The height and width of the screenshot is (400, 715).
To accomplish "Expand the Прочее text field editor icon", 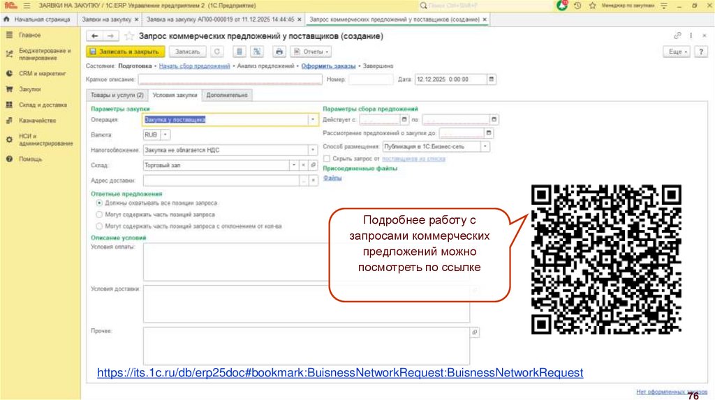I will coord(475,332).
